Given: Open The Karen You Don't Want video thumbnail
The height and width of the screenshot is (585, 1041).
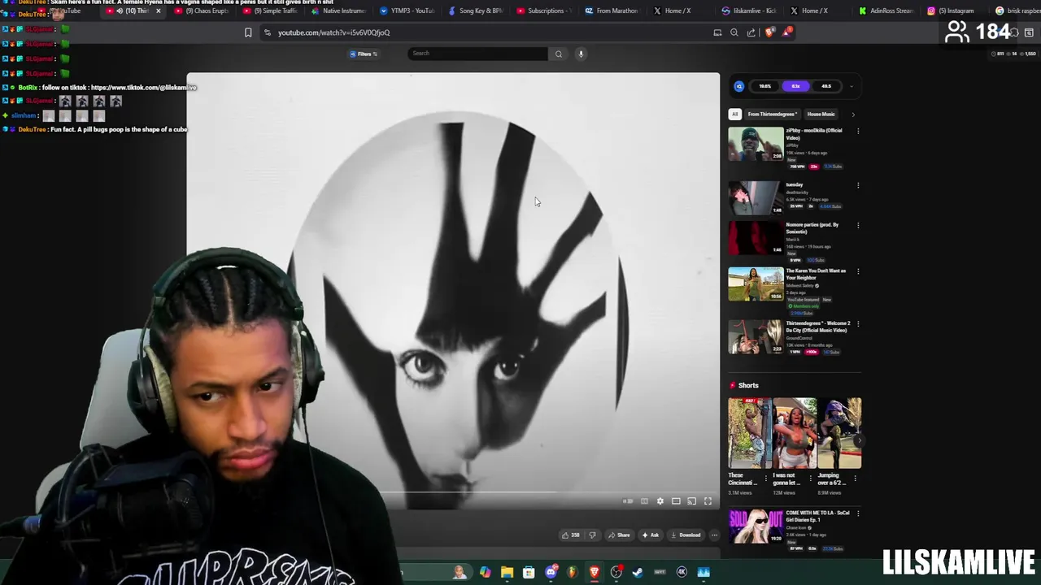Looking at the screenshot, I should click(756, 284).
